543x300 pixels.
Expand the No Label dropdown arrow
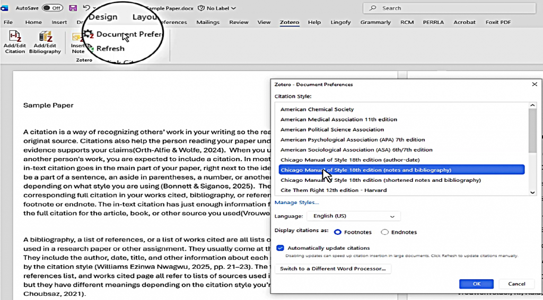pyautogui.click(x=234, y=8)
